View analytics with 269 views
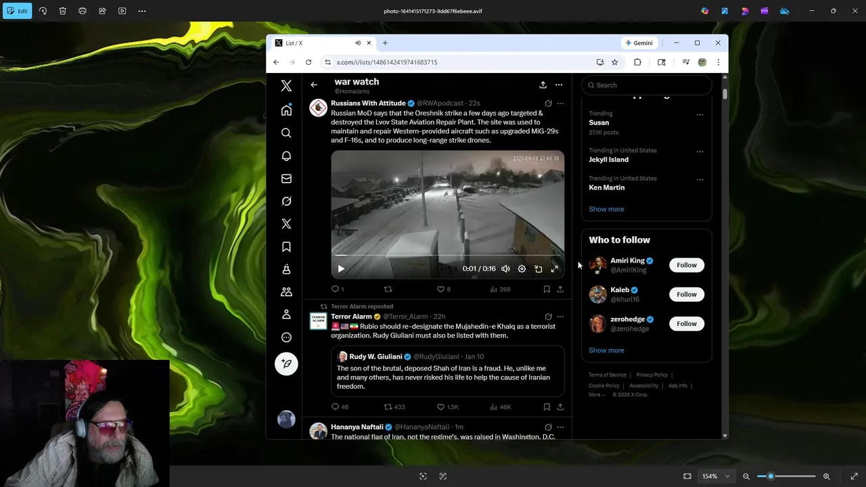The width and height of the screenshot is (866, 487). tap(500, 289)
